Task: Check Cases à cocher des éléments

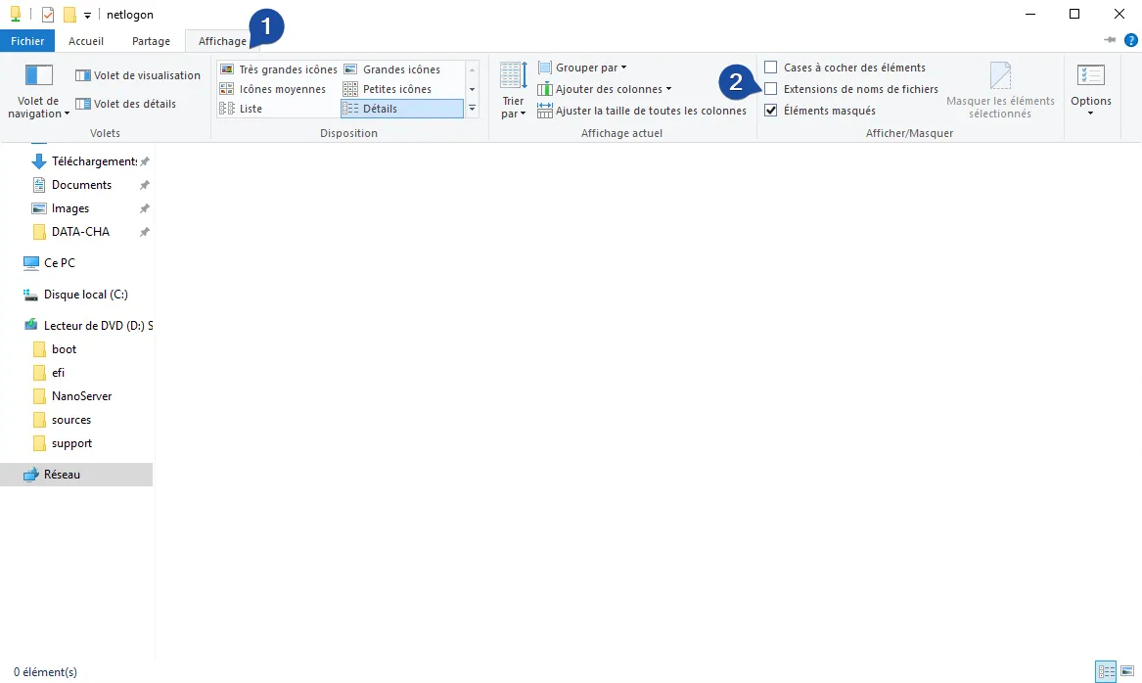Action: pyautogui.click(x=772, y=67)
